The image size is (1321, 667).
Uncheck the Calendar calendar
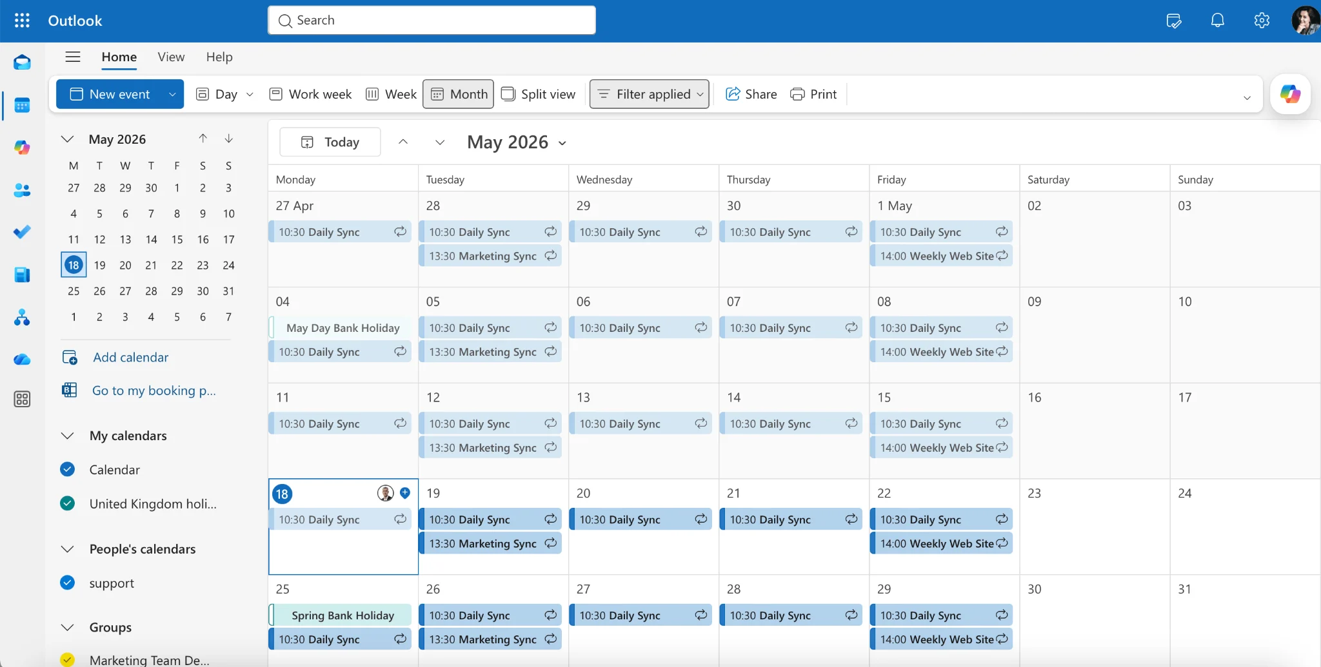click(x=67, y=469)
